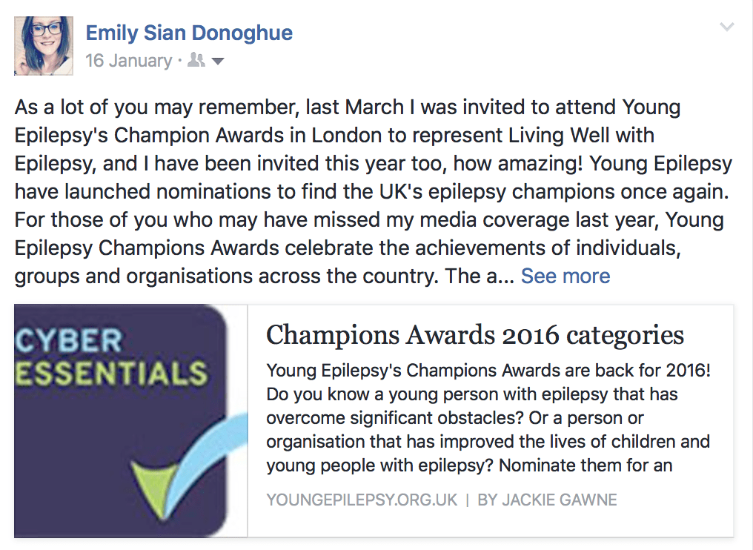Screen dimensions: 753x550
Task: Open the post options chevron at top right
Action: click(x=727, y=27)
